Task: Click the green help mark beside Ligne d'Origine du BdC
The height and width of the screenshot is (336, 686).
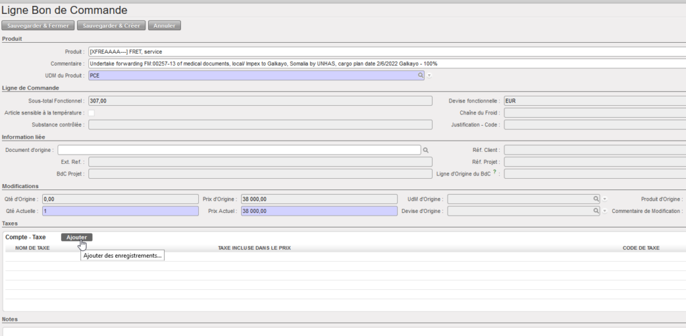Action: point(495,173)
